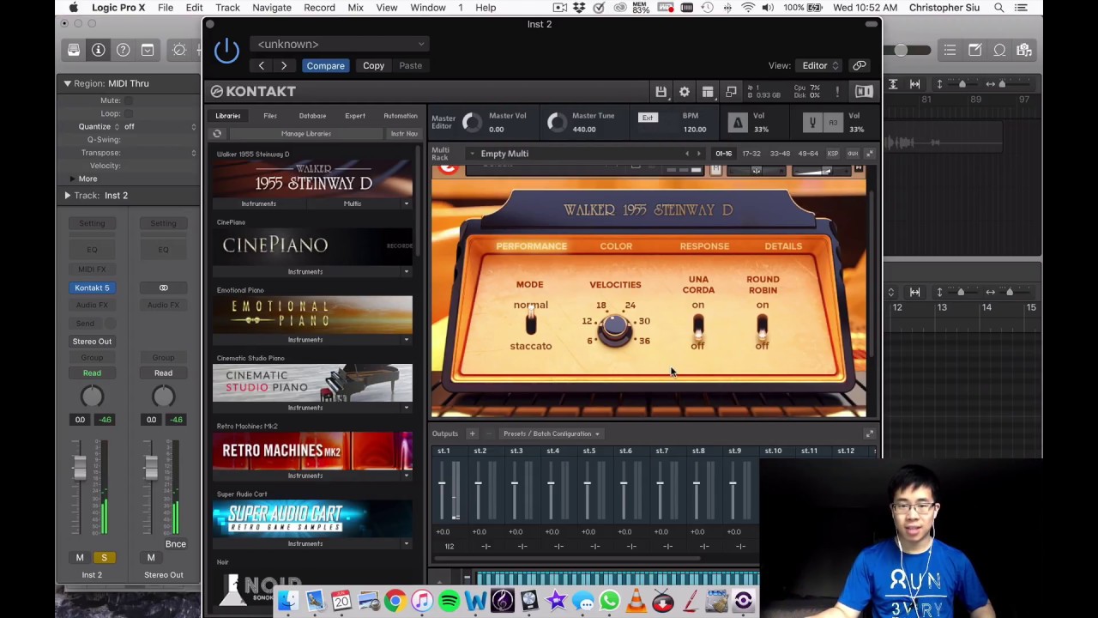Screen dimensions: 1098x618
Task: Select the Color tab on the piano
Action: coord(616,246)
